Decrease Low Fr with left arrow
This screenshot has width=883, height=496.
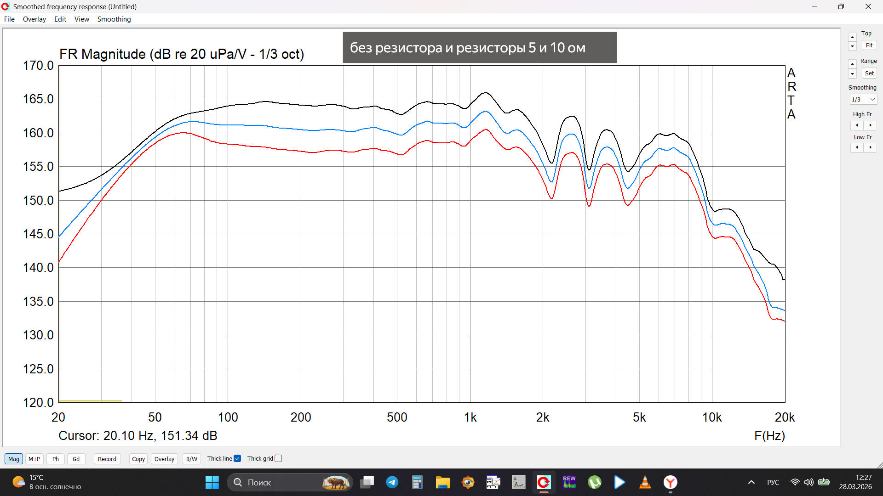(857, 147)
